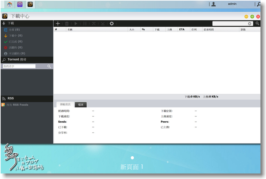Sort by the 結束時間 column header
The height and width of the screenshot is (179, 266).
[221, 30]
